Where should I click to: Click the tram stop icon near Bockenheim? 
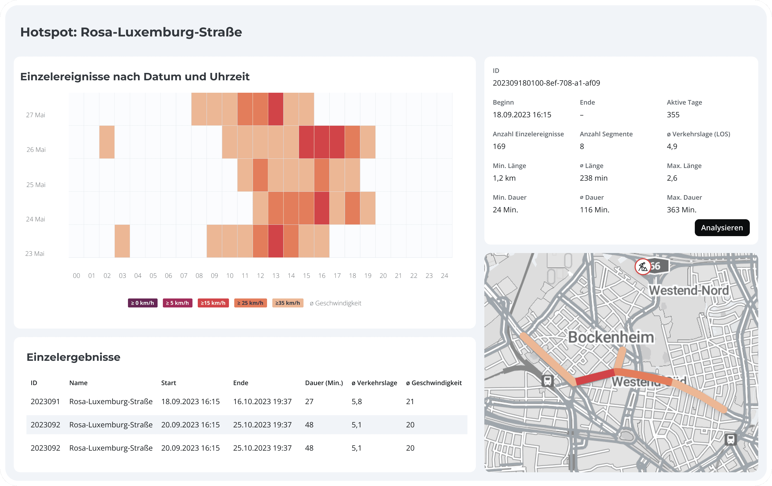tap(547, 381)
